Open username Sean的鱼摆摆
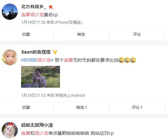This screenshot has width=168, height=139. (x=36, y=52)
